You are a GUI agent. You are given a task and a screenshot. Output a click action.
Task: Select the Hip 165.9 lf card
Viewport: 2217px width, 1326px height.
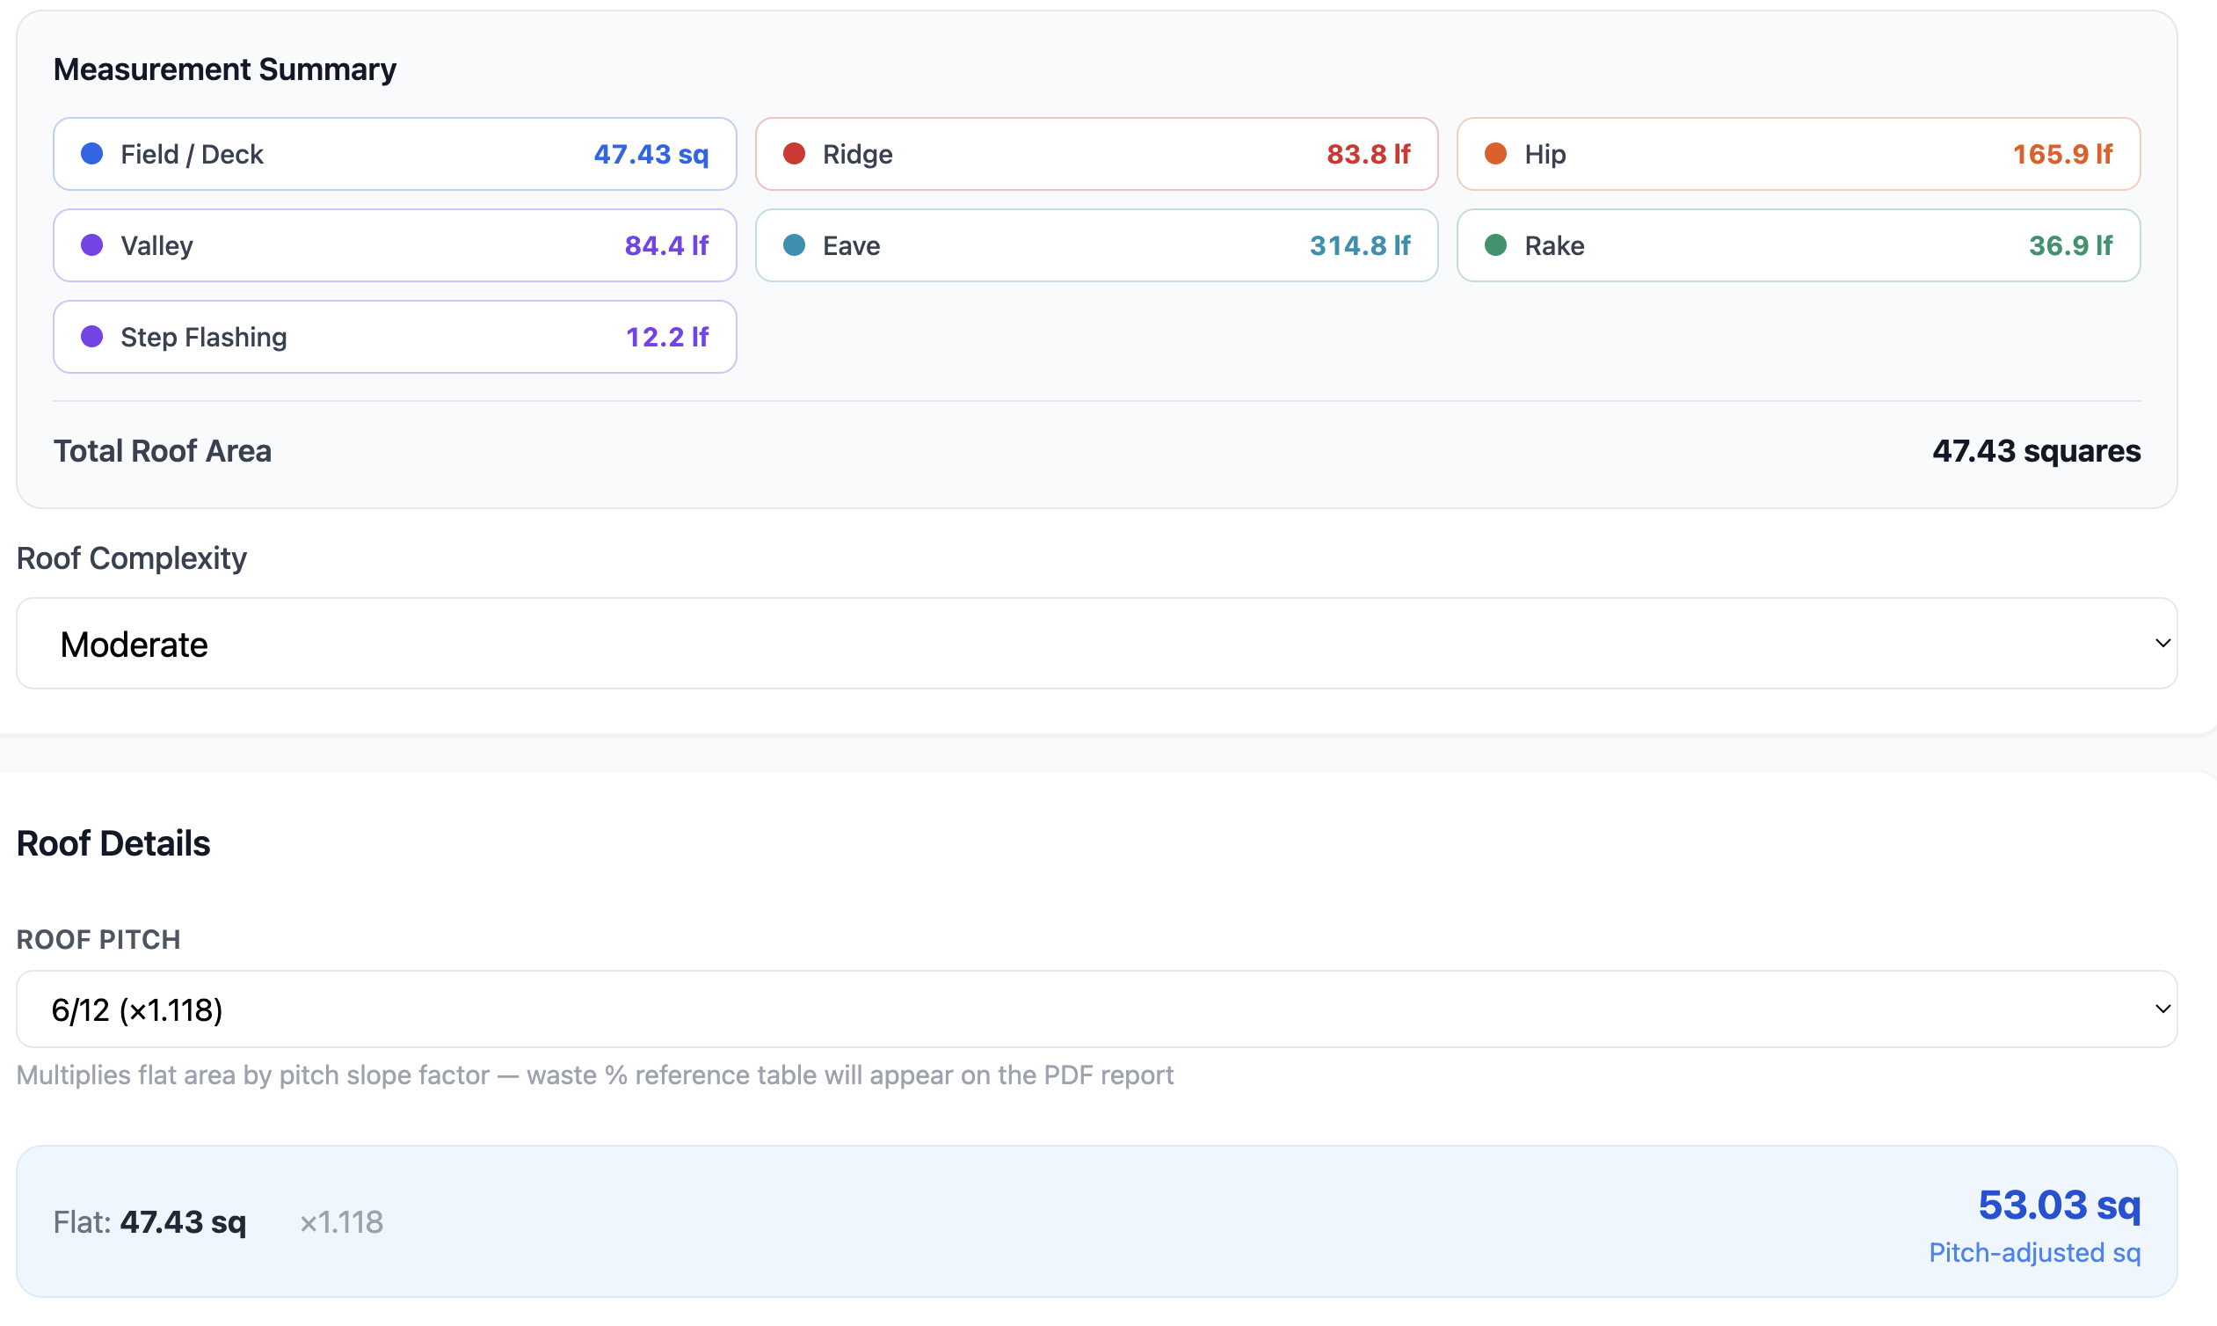(1797, 154)
